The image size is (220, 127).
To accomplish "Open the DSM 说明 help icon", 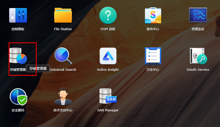I will point(108,15).
